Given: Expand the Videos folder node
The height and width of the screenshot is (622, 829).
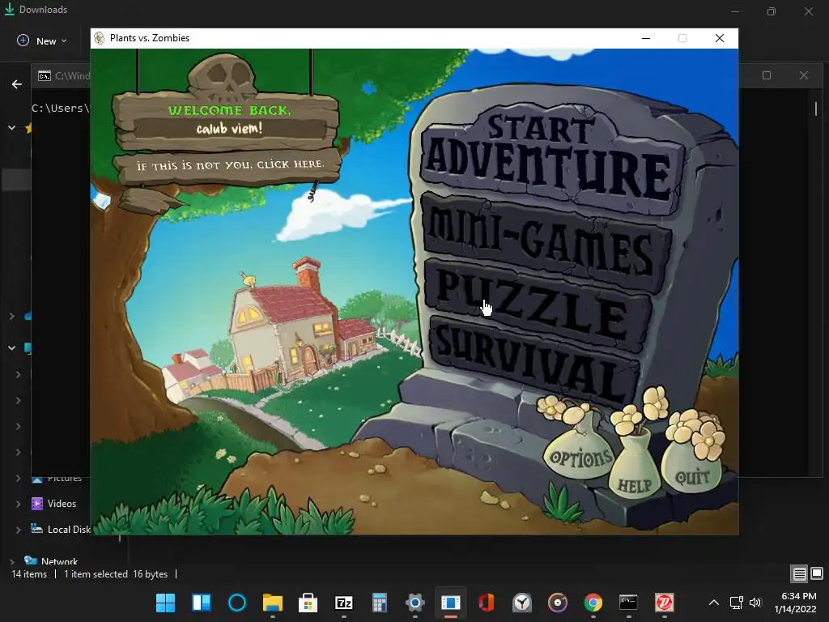Looking at the screenshot, I should click(18, 504).
